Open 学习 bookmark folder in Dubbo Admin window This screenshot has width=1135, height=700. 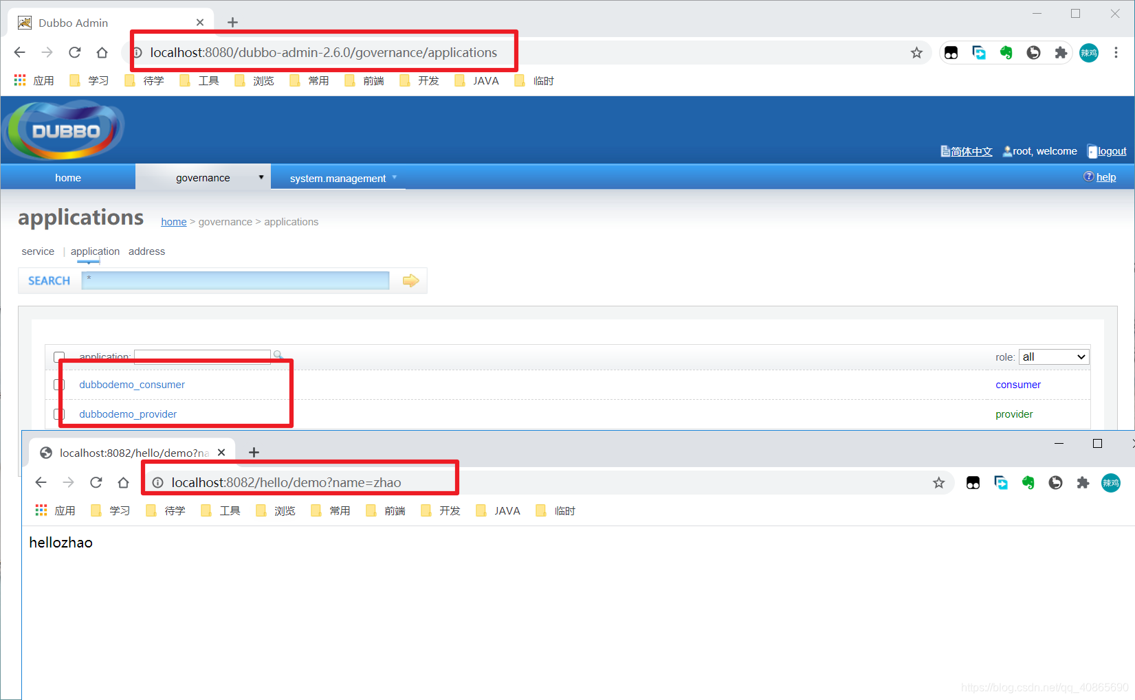tap(89, 80)
